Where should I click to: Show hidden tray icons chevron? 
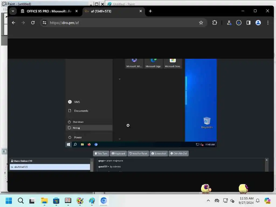pyautogui.click(x=208, y=201)
